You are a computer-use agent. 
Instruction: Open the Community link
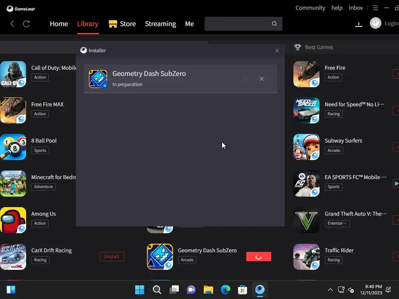coord(310,8)
